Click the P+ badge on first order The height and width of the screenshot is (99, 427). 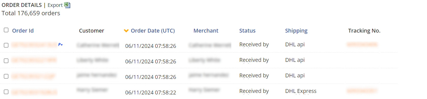click(60, 45)
